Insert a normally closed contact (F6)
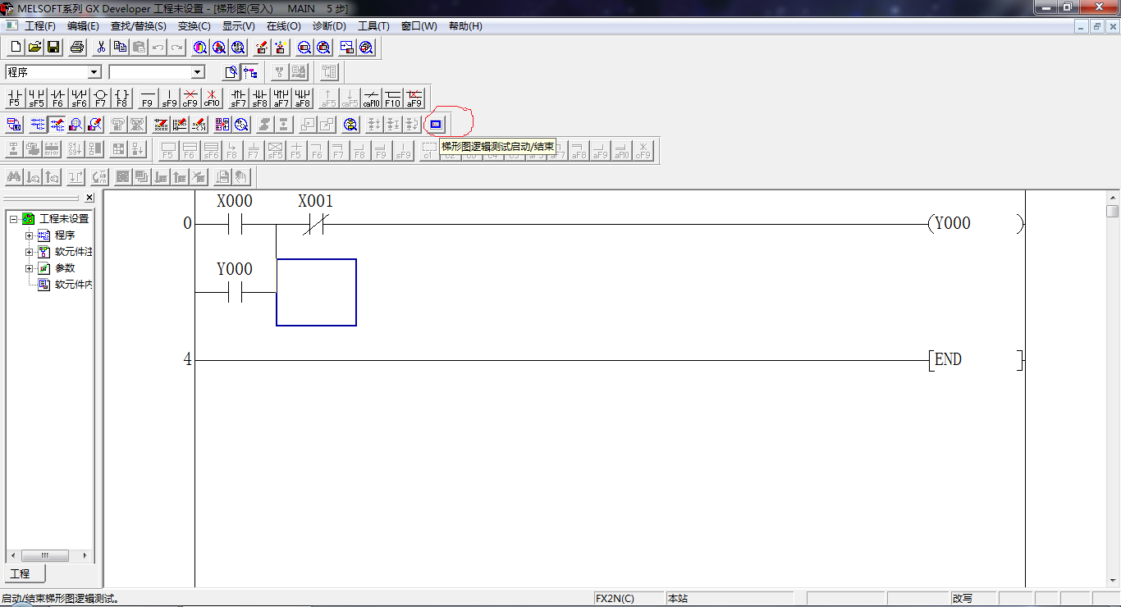 57,98
